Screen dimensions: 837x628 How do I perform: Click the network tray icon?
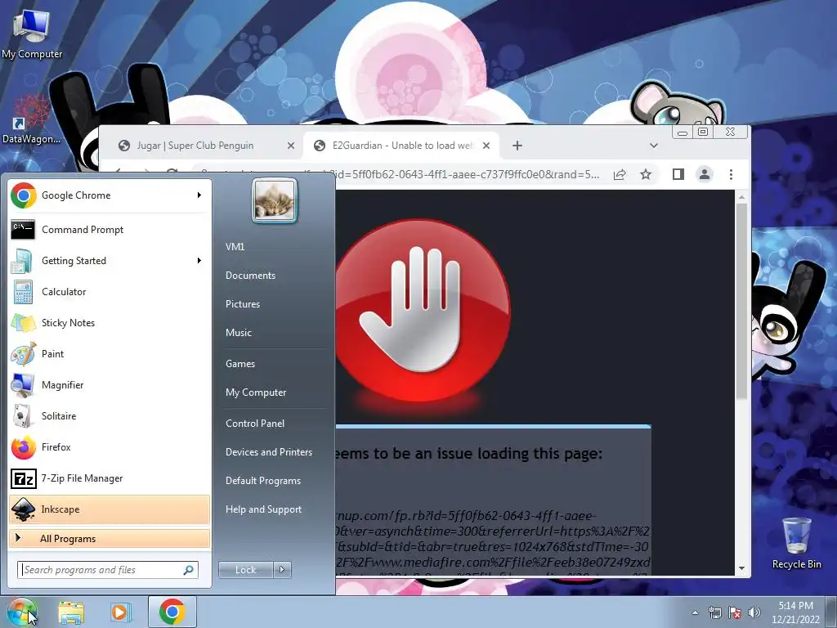[x=714, y=613]
